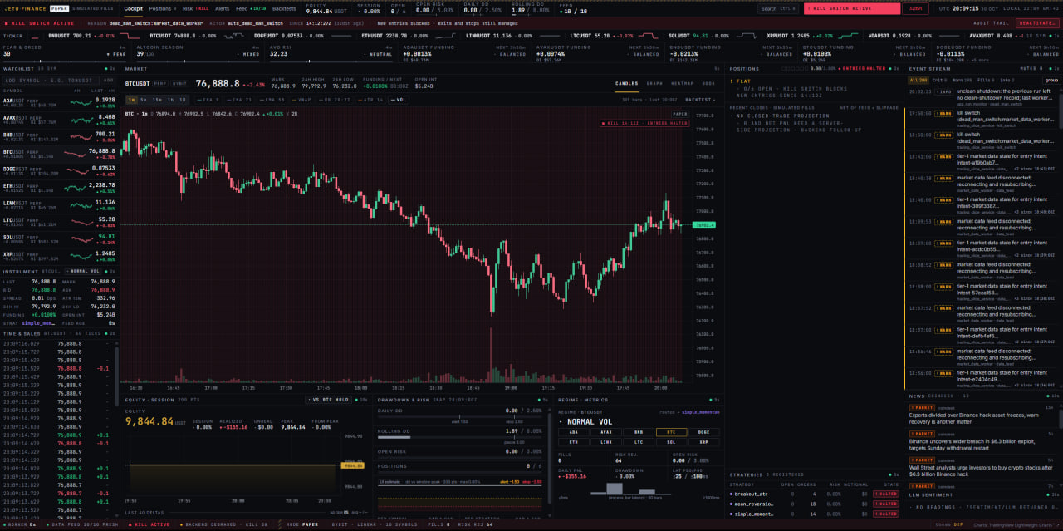Viewport: 1063px width, 531px height.
Task: Filter event stream by Crit 0
Action: coord(938,80)
